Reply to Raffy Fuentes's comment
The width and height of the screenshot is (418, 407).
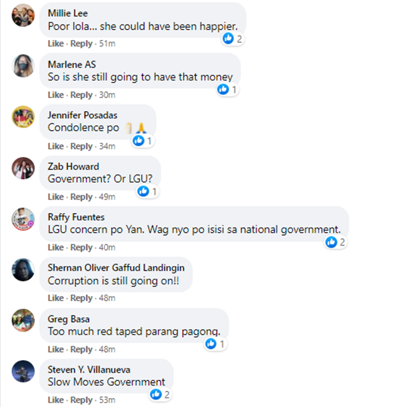81,248
